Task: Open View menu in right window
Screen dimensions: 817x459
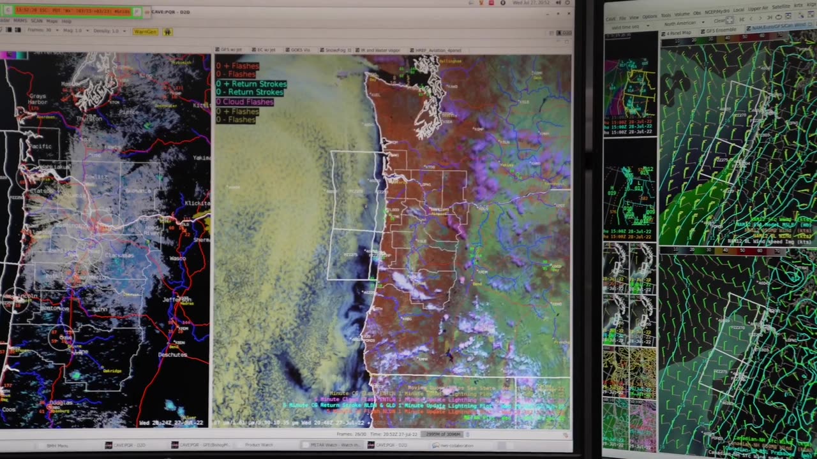Action: [634, 17]
